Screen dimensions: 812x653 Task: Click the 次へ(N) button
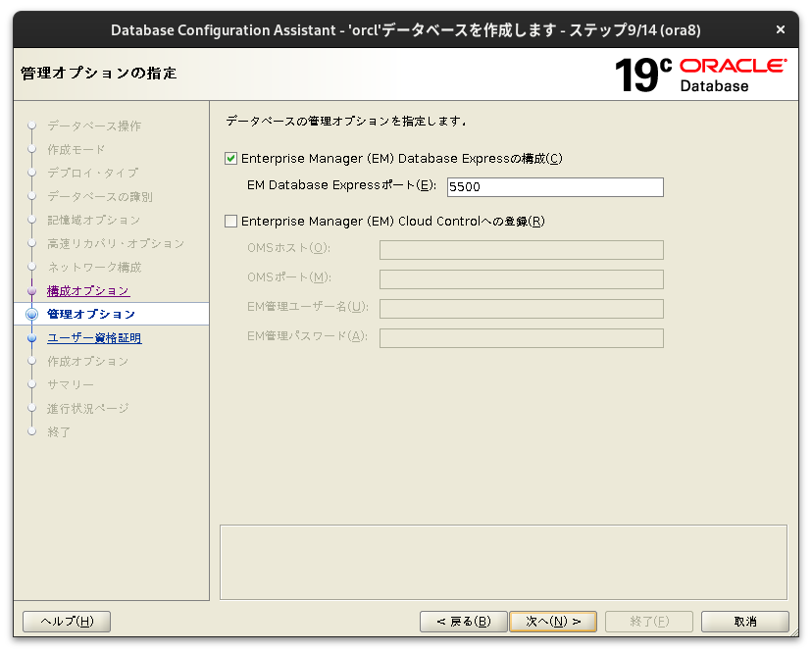pos(553,621)
